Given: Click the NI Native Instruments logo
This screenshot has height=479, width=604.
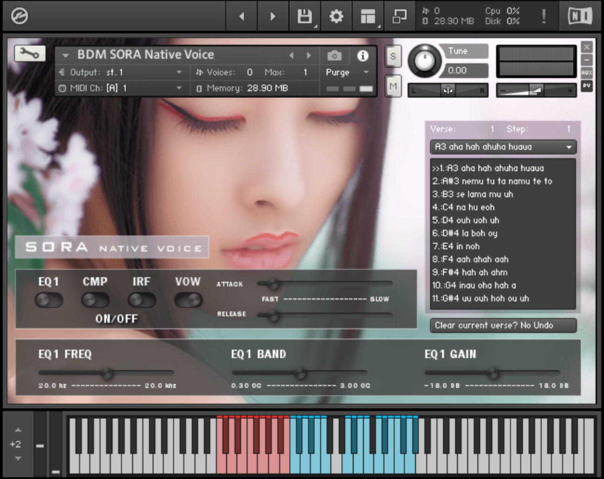Looking at the screenshot, I should tap(580, 16).
